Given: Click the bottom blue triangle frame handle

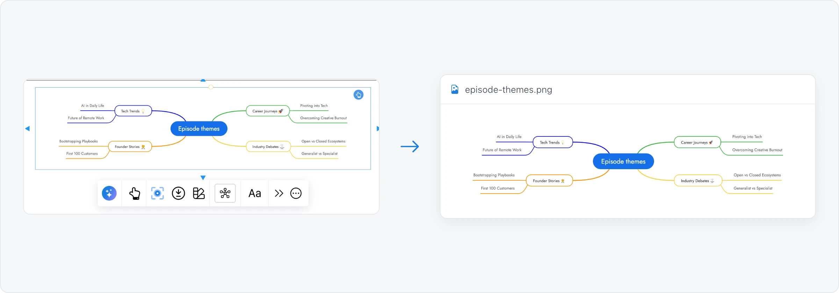Looking at the screenshot, I should click(203, 178).
